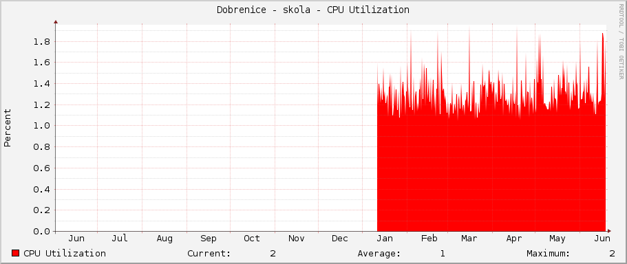Click the 'CPU Utilization' legend label

pos(65,253)
